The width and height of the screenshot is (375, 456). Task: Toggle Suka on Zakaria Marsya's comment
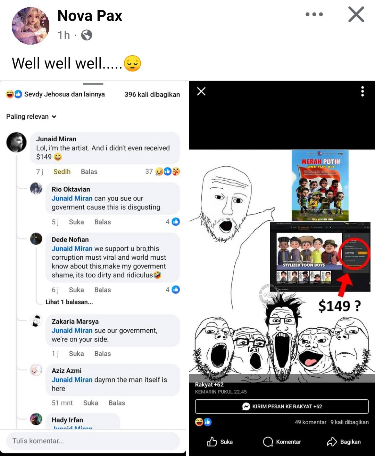76,354
